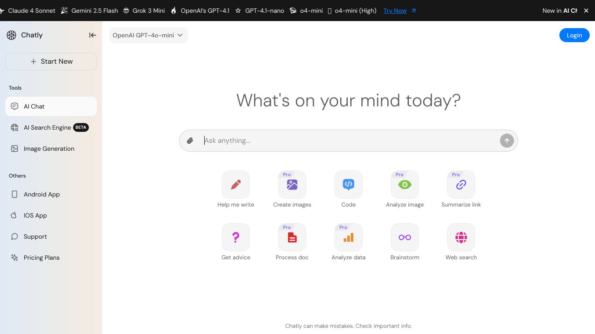Follow the Try Now link
This screenshot has width=595, height=334.
(395, 11)
